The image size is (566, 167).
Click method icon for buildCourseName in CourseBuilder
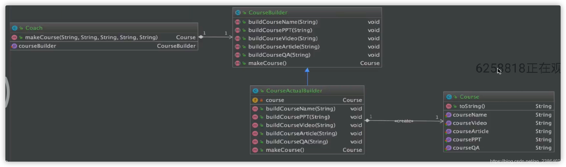tap(238, 22)
